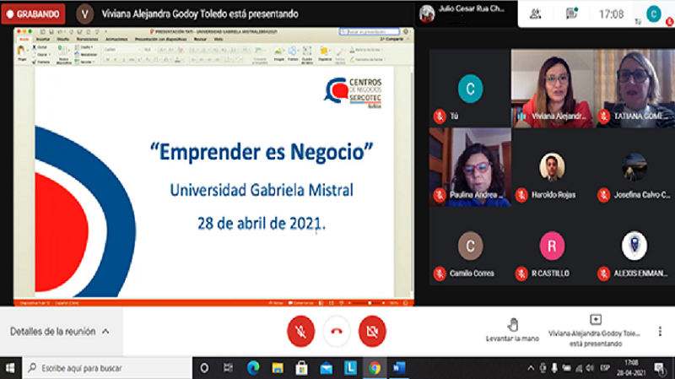Open File Explorer from the taskbar
The height and width of the screenshot is (379, 675).
(x=278, y=368)
